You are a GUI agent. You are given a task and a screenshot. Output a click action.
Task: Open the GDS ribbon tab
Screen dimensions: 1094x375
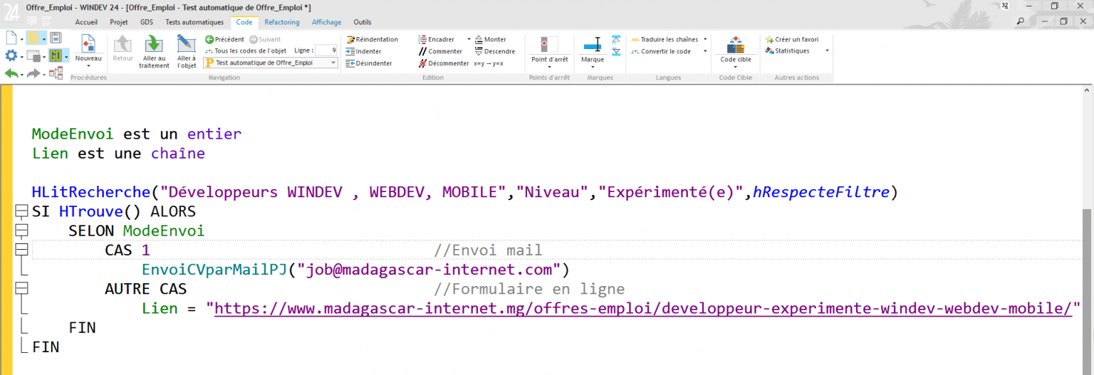tap(147, 22)
